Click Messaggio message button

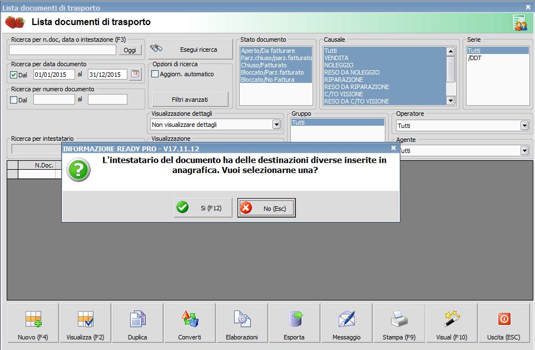pyautogui.click(x=346, y=323)
